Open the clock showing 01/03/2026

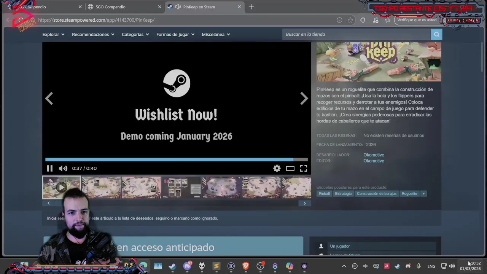click(470, 266)
